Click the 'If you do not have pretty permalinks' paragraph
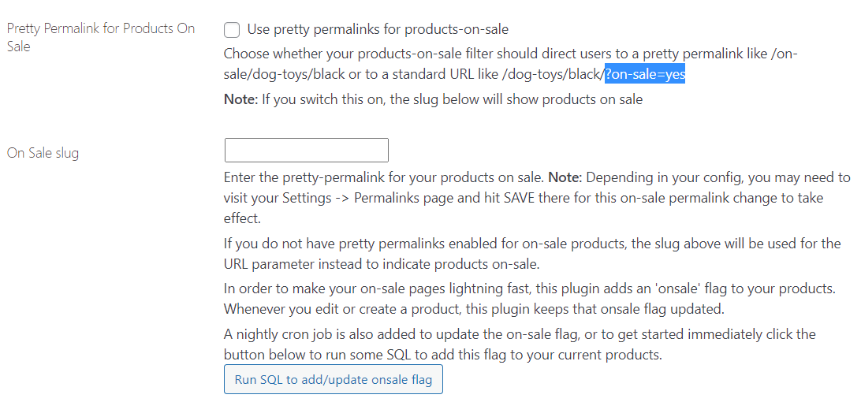 (x=532, y=254)
